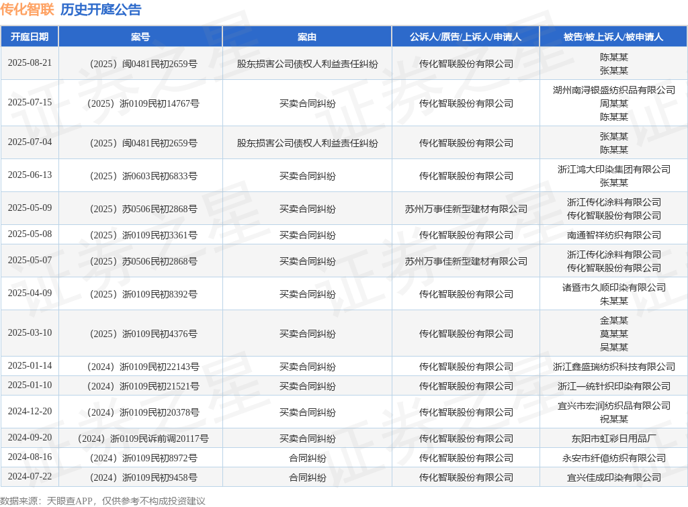Choose the date 2025-04-09
688x507 pixels.
(x=30, y=293)
